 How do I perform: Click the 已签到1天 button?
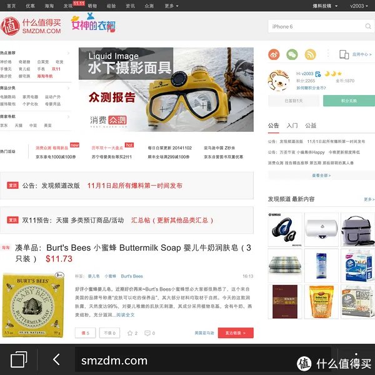tap(294, 101)
